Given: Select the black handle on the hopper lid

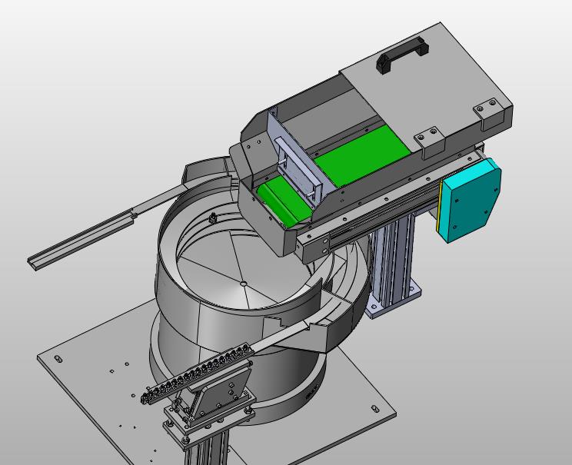Looking at the screenshot, I should 402,55.
